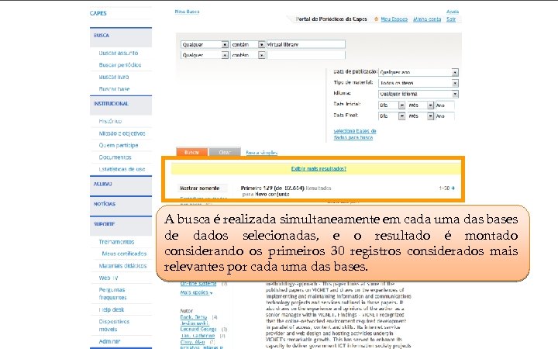Click the gray Limpar button
558x349 pixels.
click(225, 152)
